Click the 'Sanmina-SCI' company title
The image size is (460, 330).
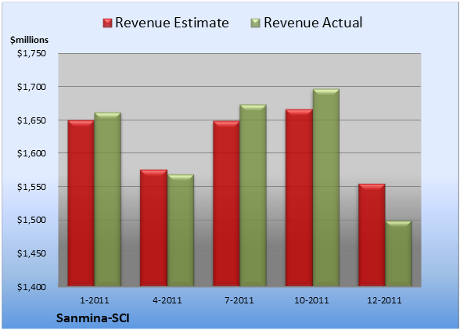(92, 318)
